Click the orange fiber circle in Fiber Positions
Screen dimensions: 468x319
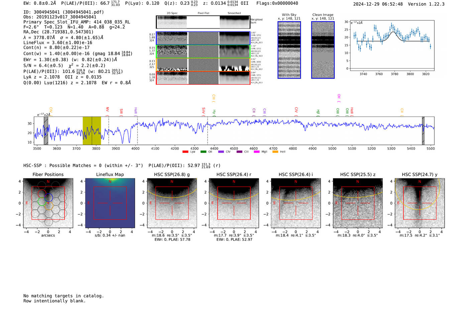[x=49, y=206]
